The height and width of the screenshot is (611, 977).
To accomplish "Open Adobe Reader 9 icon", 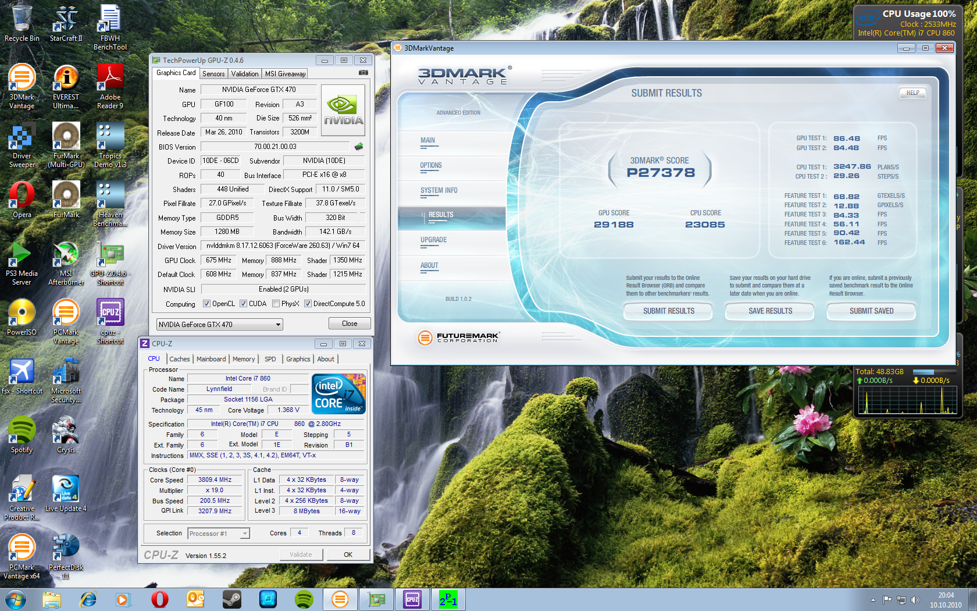I will [x=110, y=86].
